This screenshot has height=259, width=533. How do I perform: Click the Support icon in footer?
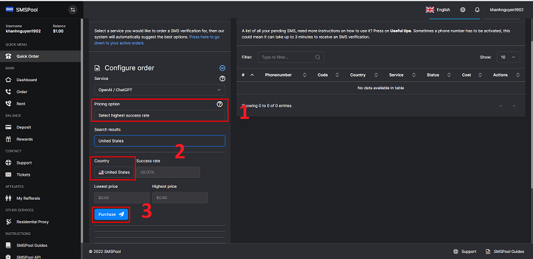(456, 252)
